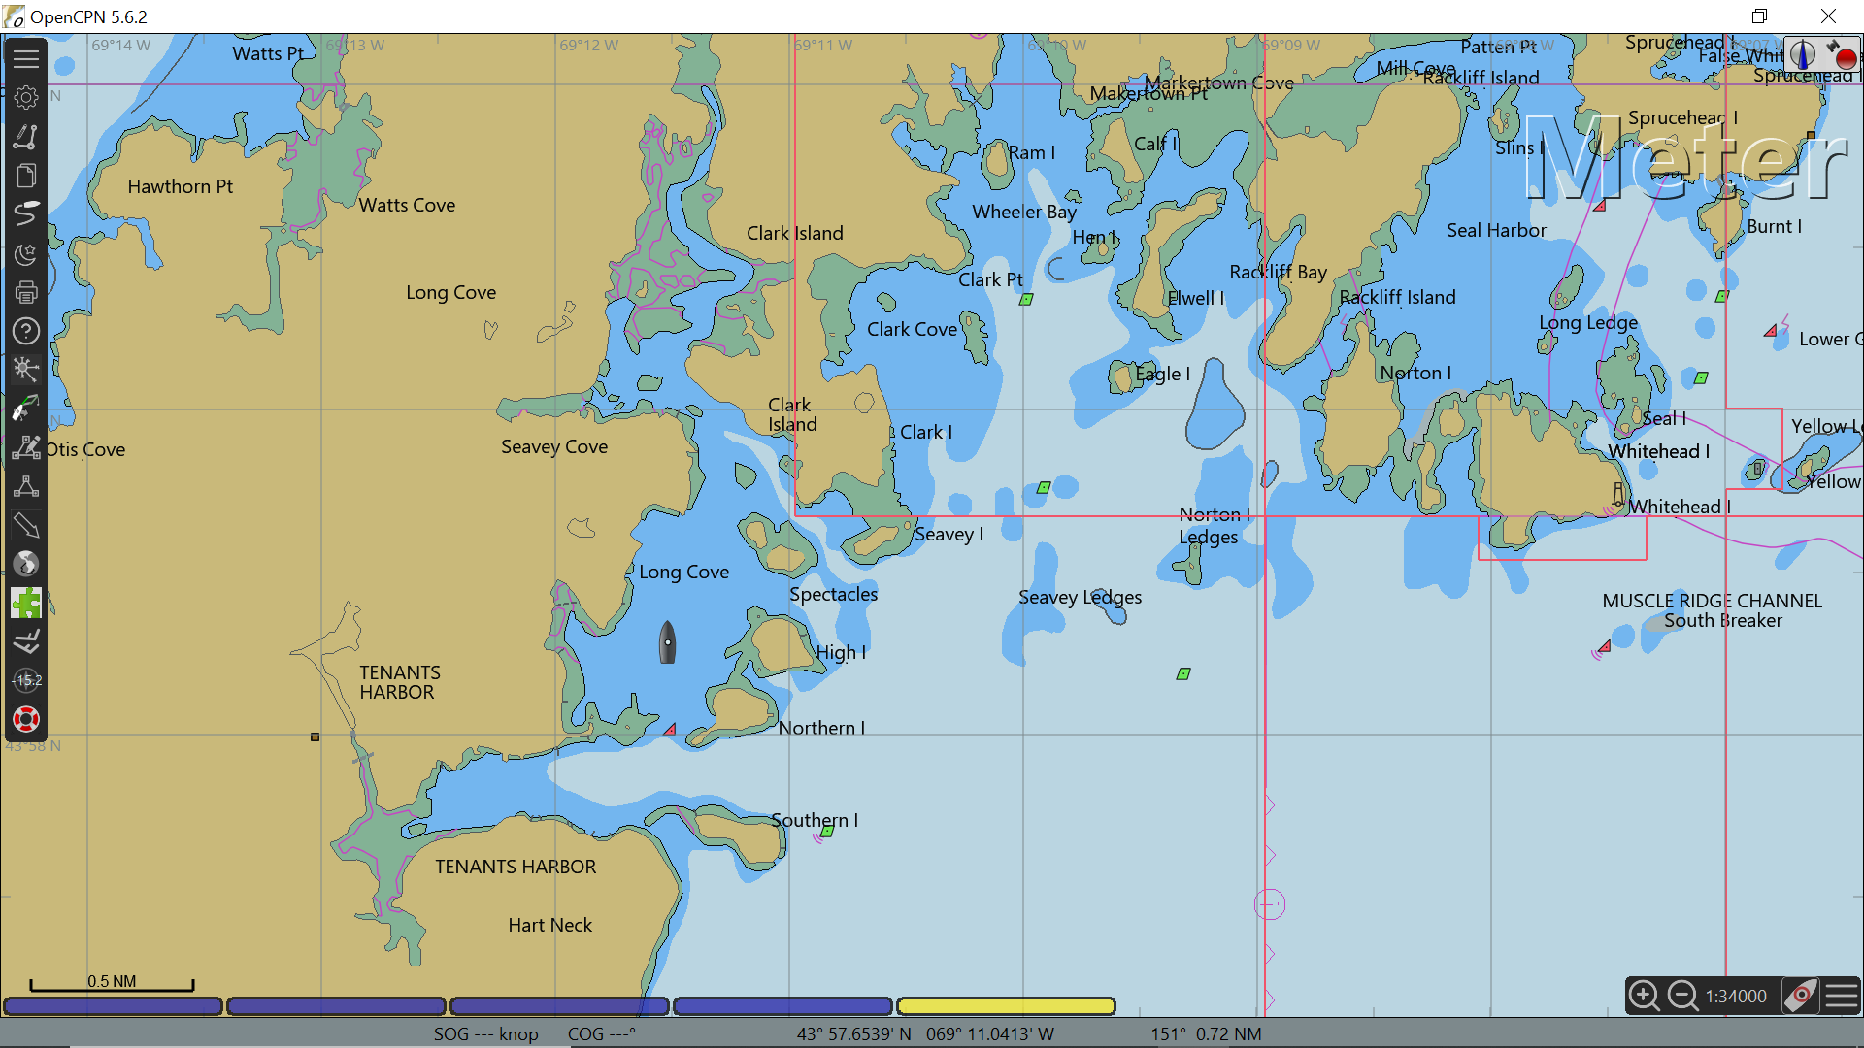Open the Route and Mark Manager pages icon
The image size is (1864, 1048).
pos(26,176)
